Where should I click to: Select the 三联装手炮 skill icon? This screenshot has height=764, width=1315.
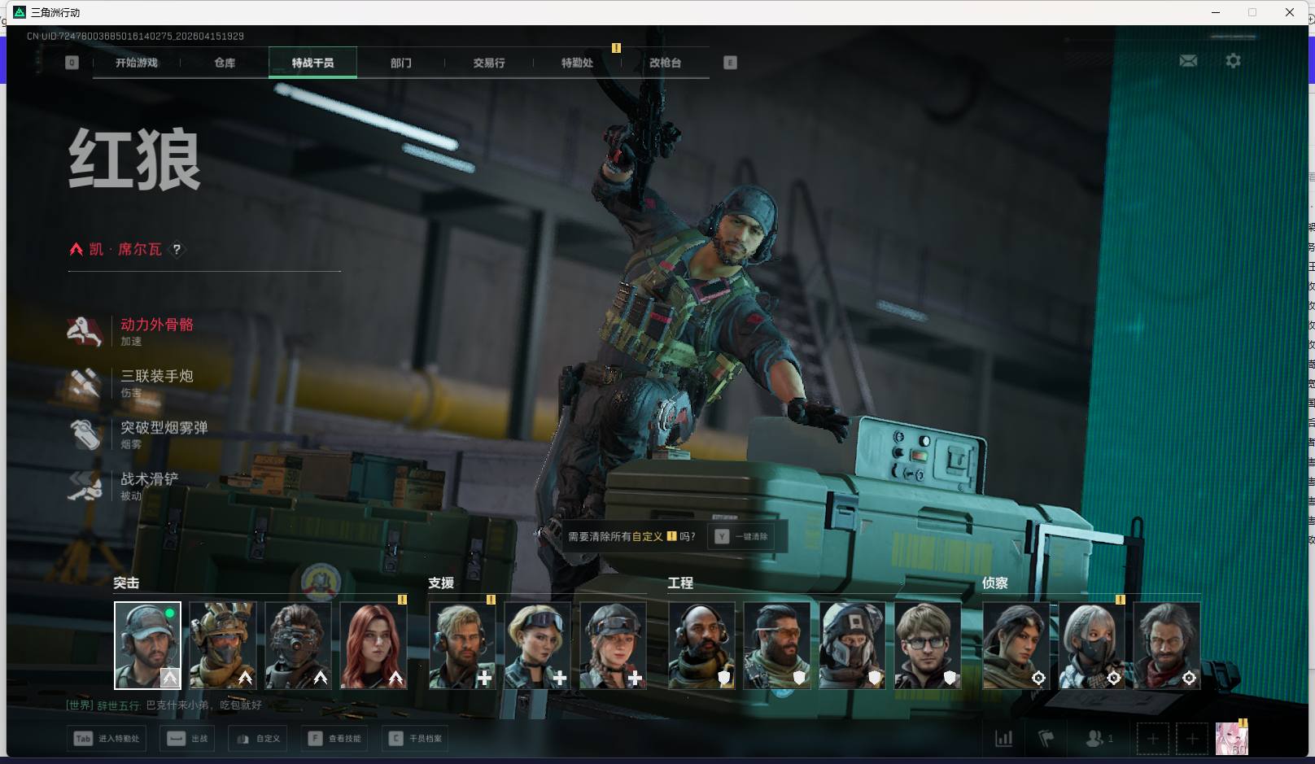[x=85, y=382]
